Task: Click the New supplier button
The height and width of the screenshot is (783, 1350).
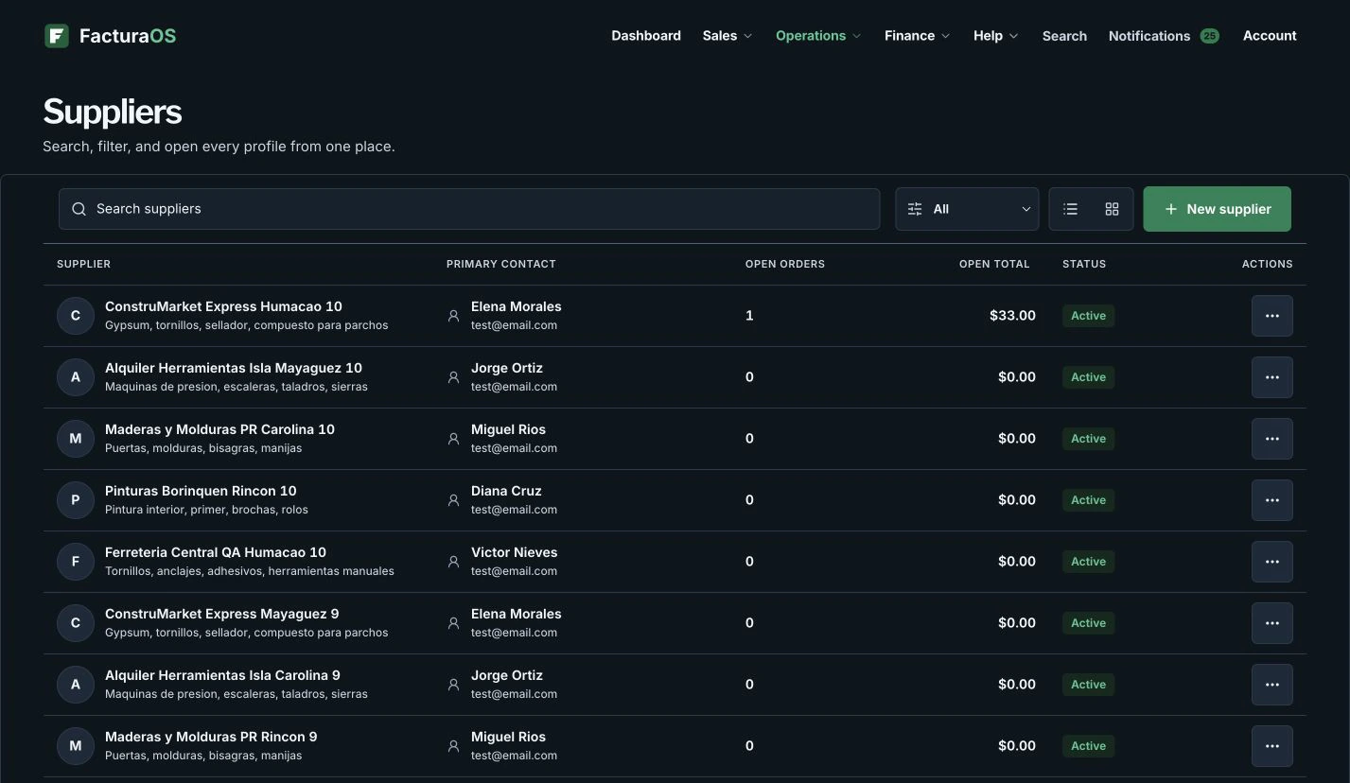Action: [1217, 209]
